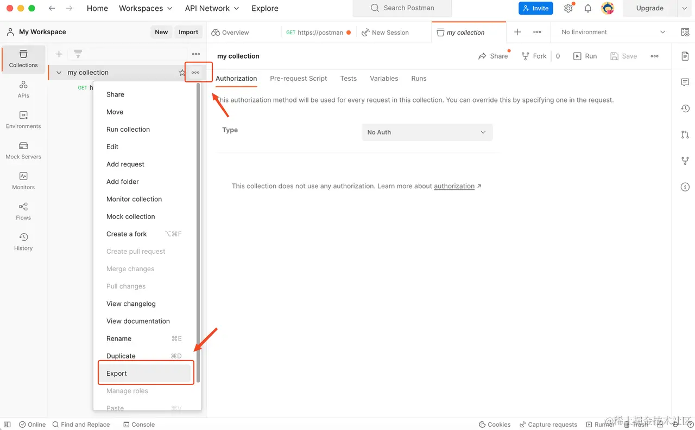Image resolution: width=695 pixels, height=430 pixels.
Task: Open the sidebar header three-dot options
Action: (x=196, y=54)
